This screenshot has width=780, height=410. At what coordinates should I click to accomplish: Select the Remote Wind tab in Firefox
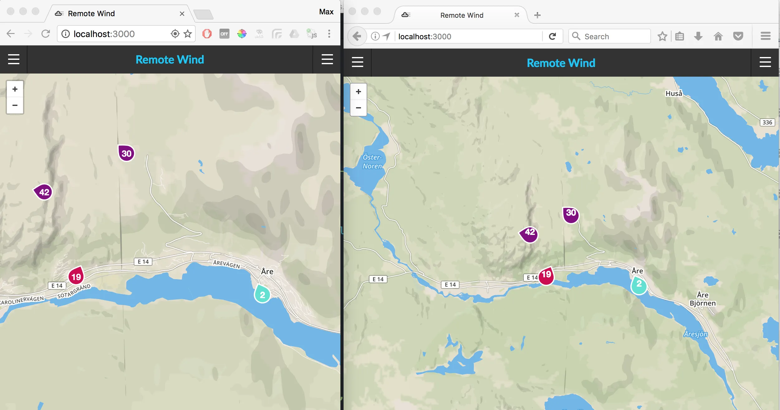[461, 15]
